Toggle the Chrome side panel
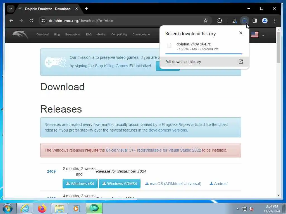Screen dimensions: 286x214 point(255,21)
